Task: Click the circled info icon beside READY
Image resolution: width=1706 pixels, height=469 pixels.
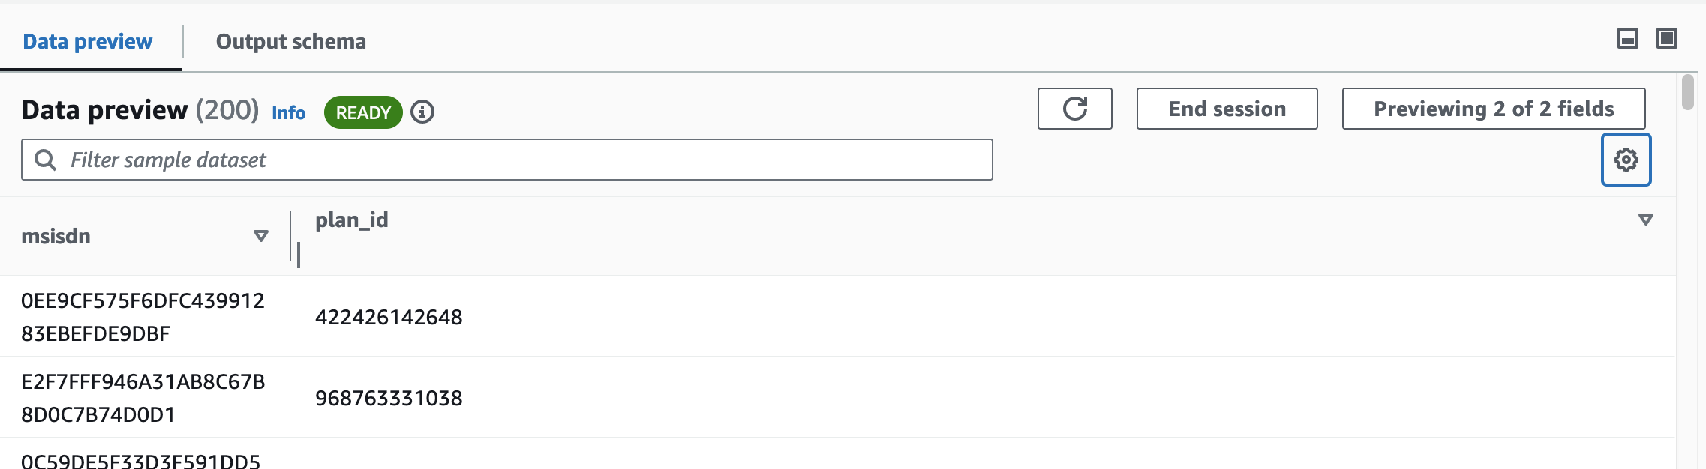Action: (422, 112)
